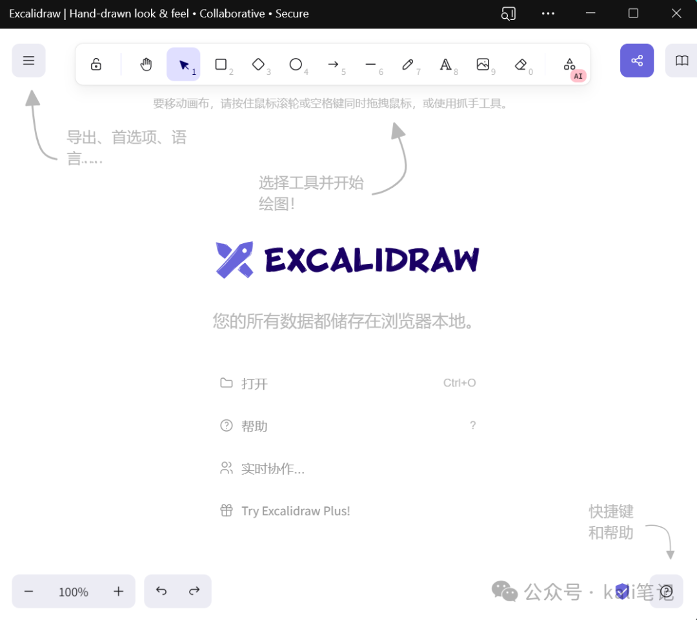Screen dimensions: 697x620
Task: Toggle the keep-tool-active lock
Action: (x=96, y=65)
